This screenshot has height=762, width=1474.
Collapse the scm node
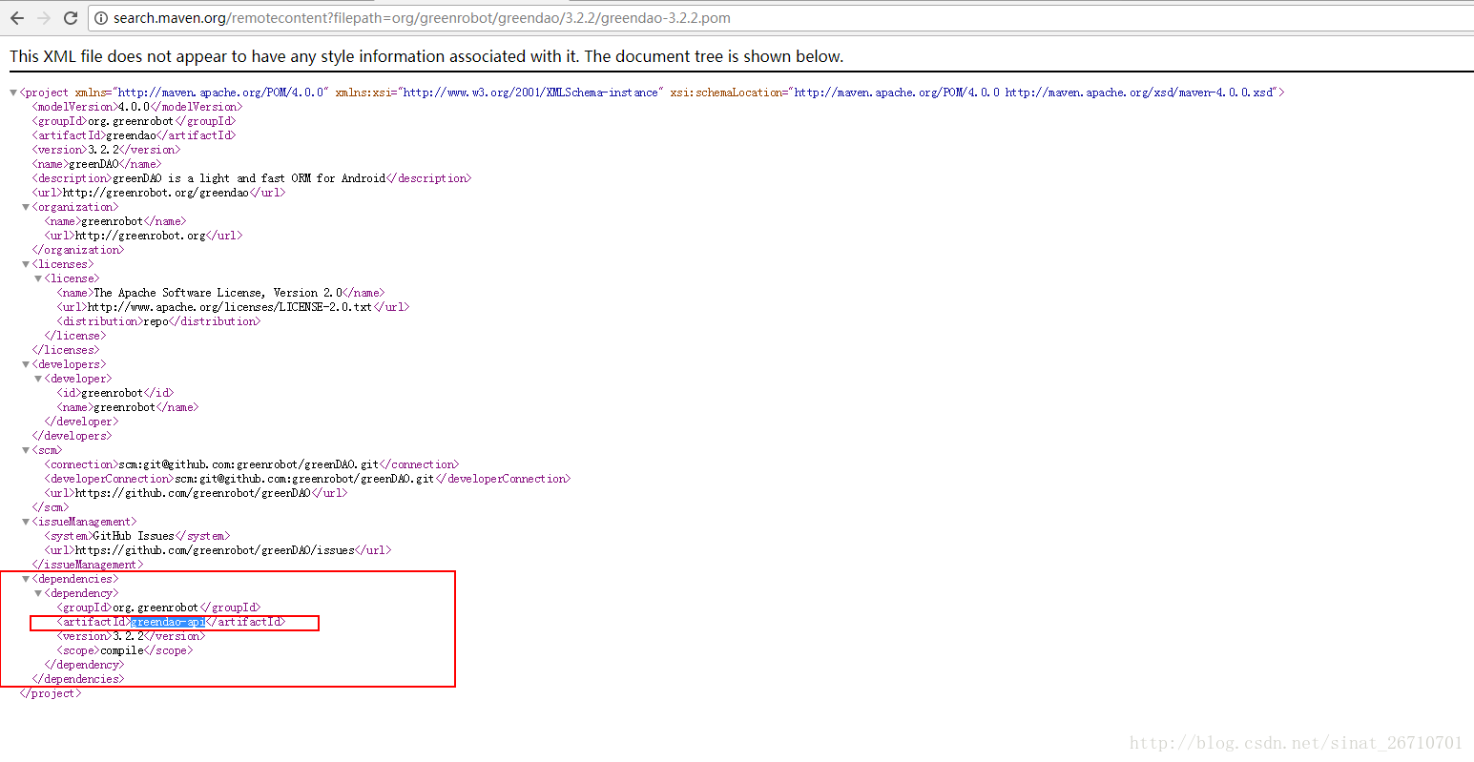[x=26, y=450]
